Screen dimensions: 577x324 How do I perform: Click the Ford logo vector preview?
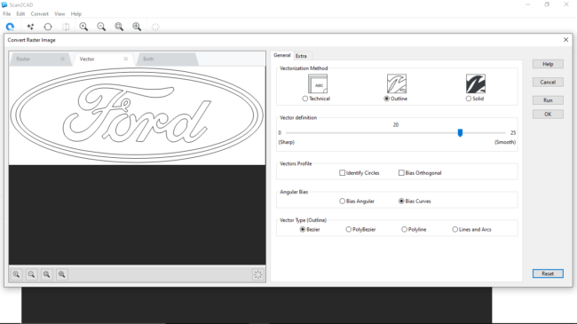click(x=137, y=115)
